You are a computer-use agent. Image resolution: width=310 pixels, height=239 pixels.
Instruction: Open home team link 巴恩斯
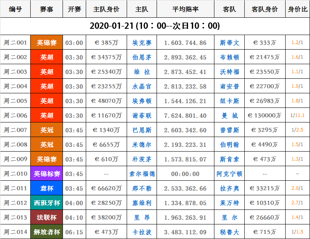142,130
